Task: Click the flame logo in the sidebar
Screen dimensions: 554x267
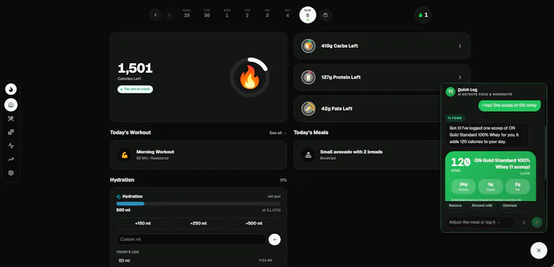Action: pyautogui.click(x=11, y=89)
